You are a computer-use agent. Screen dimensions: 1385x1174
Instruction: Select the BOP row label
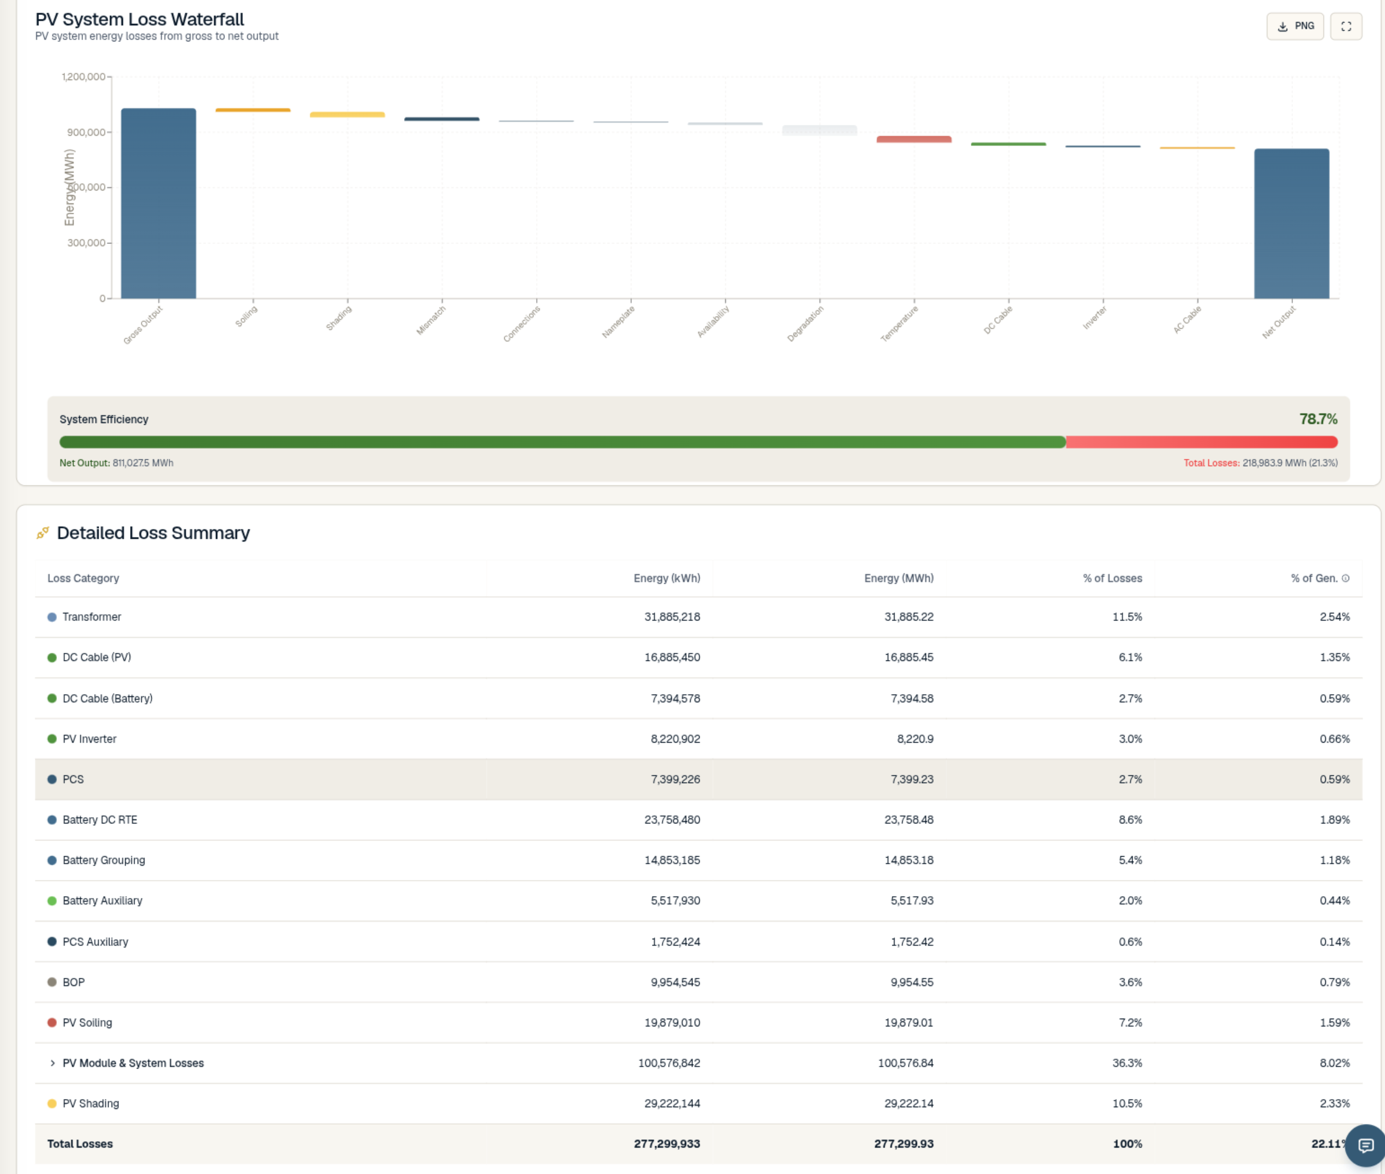73,982
